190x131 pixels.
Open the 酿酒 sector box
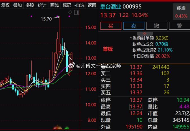coord(181,12)
